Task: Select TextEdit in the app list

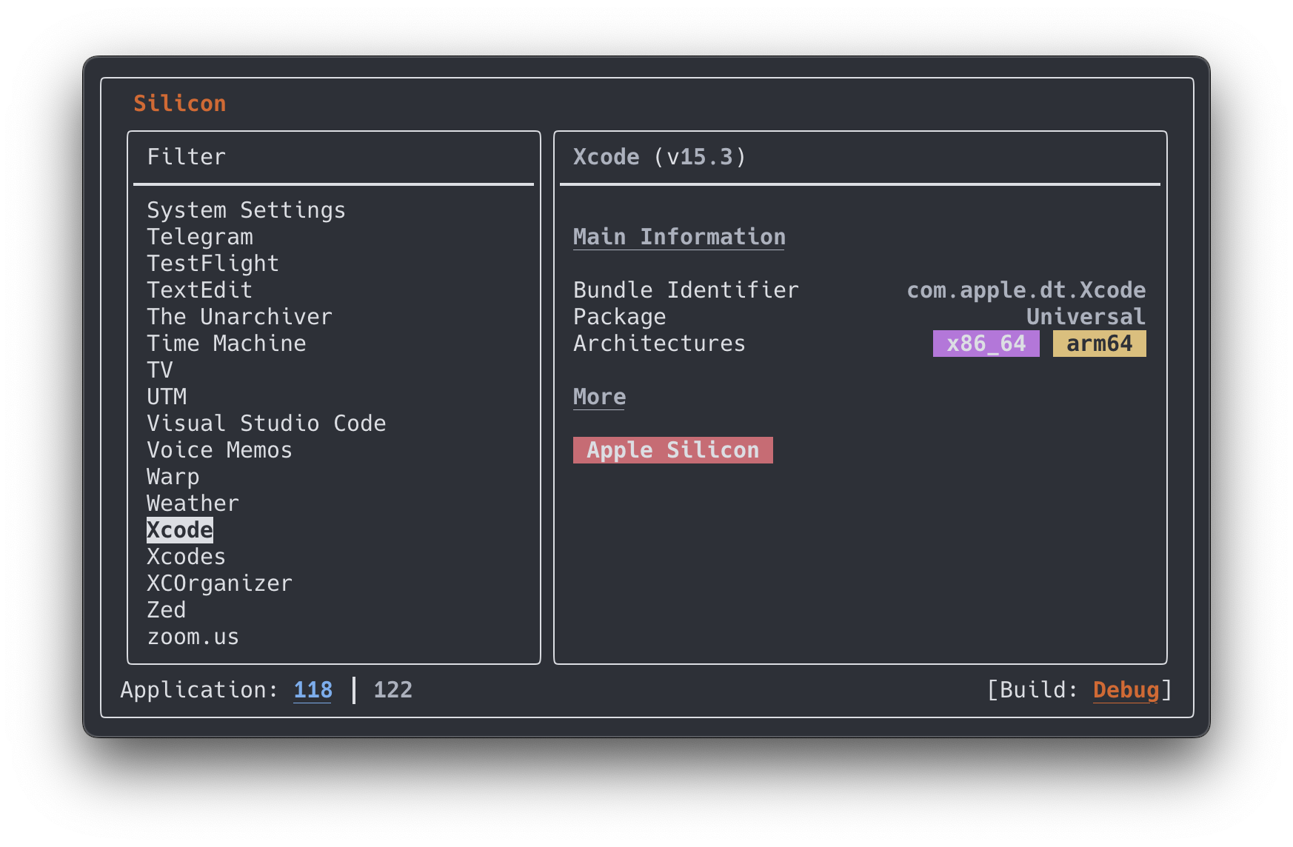Action: [x=200, y=290]
